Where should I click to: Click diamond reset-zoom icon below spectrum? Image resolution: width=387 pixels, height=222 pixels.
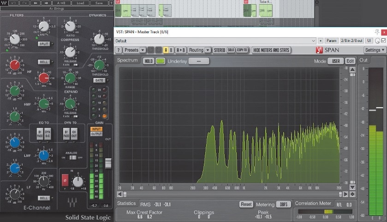pyautogui.click(x=352, y=194)
